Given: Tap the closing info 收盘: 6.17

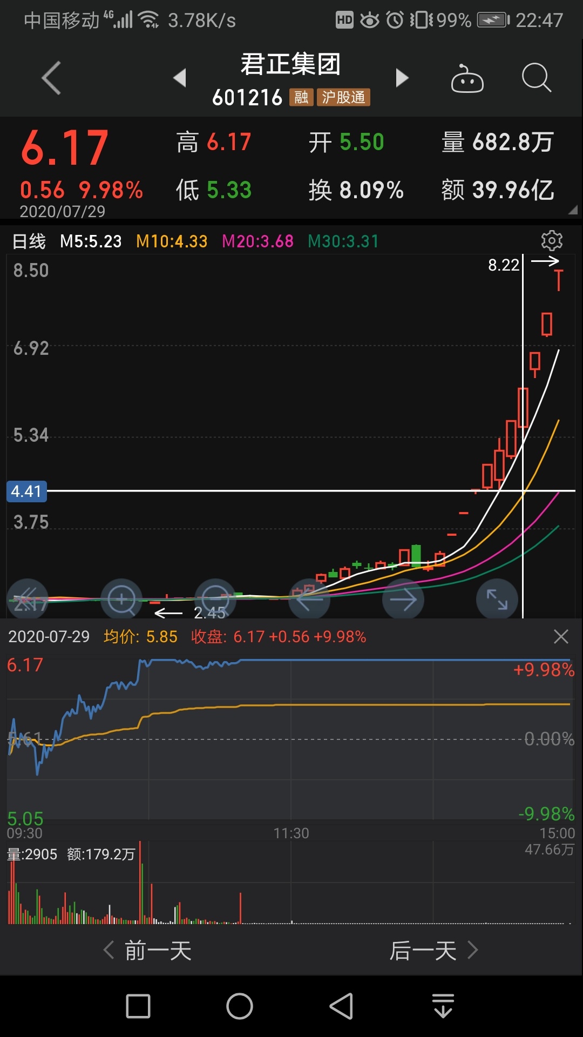Looking at the screenshot, I should click(x=227, y=637).
